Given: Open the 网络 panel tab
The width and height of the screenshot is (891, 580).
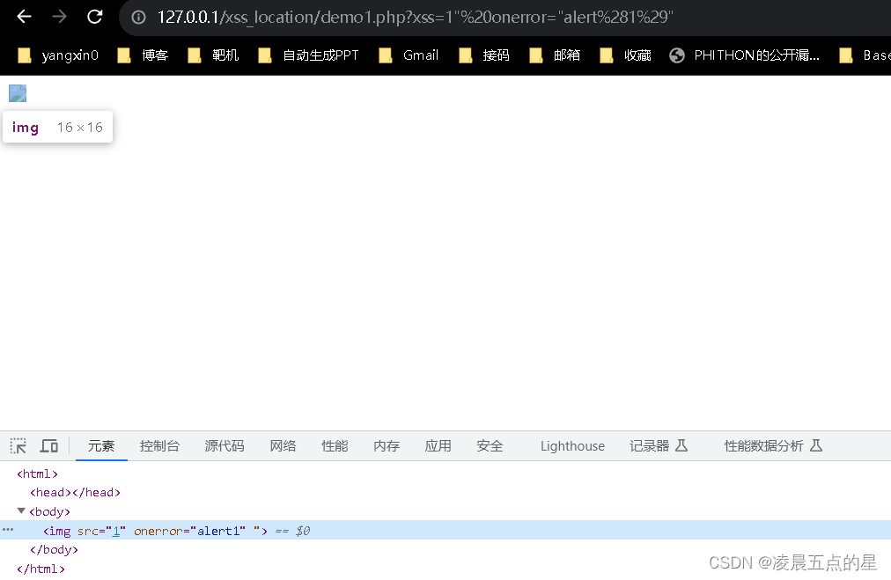Looking at the screenshot, I should (x=283, y=445).
